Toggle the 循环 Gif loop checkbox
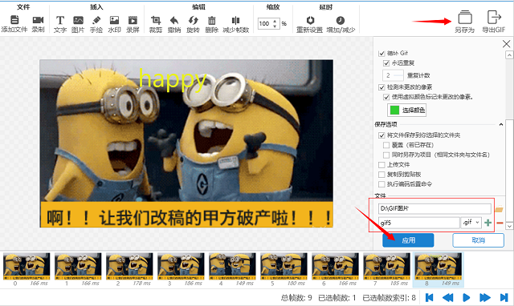 click(381, 54)
